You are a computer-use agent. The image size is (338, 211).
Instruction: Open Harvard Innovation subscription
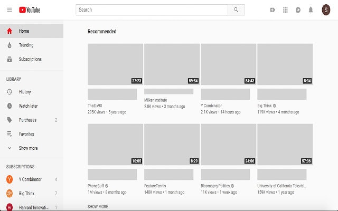(x=32, y=206)
